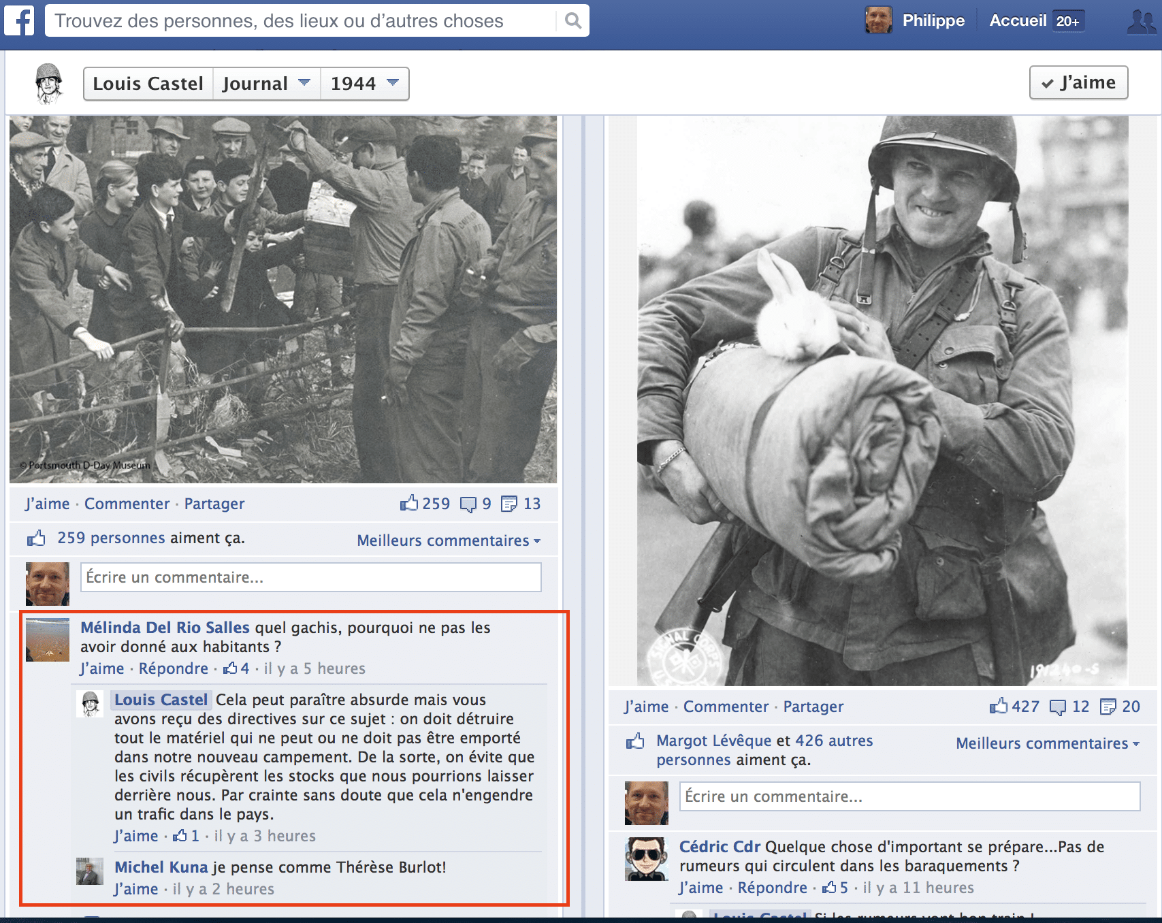Open friend requests icon in top bar

coord(1142,21)
